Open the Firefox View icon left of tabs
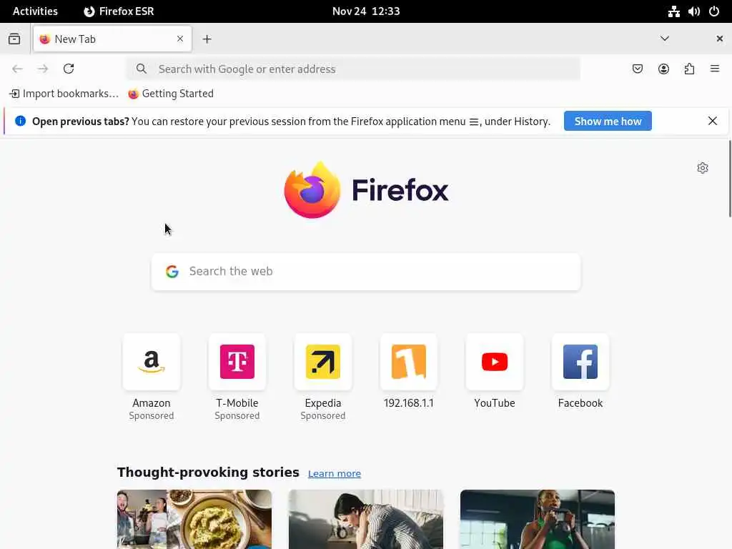 14,39
